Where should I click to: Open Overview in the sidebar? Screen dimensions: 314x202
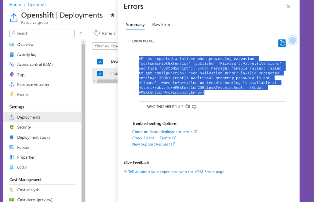[x=25, y=45]
